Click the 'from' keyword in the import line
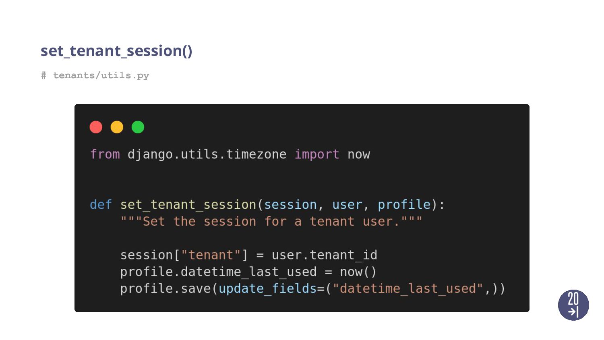The image size is (604, 340). point(105,154)
